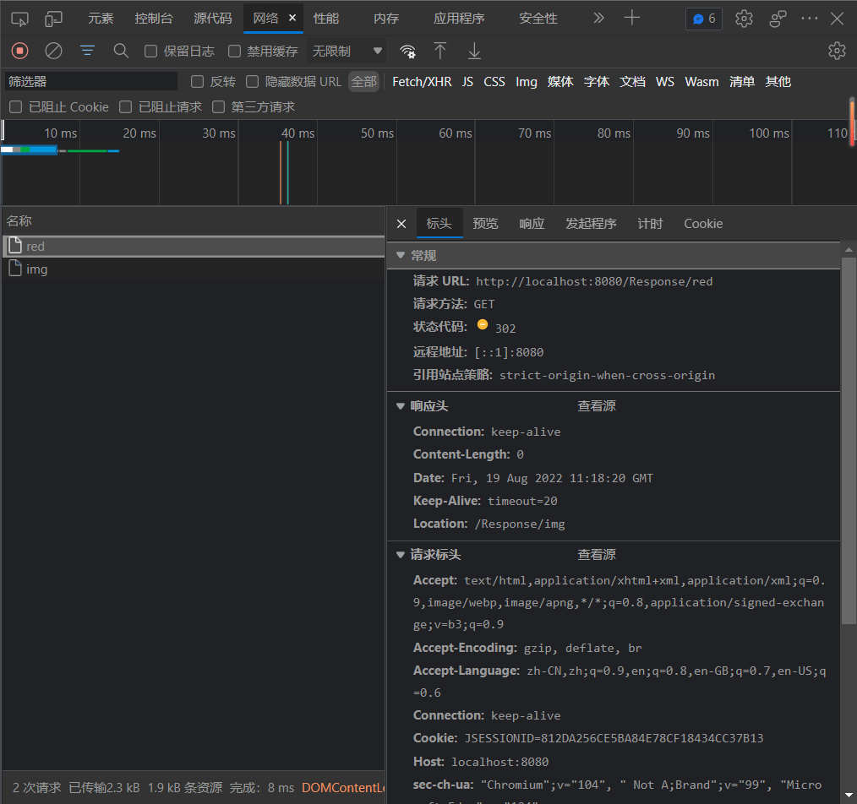Screen dimensions: 857x804
Task: Open customize DevTools three-dots menu
Action: tap(809, 18)
